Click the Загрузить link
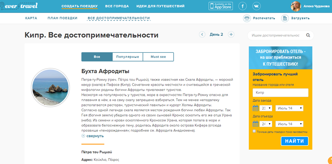The height and width of the screenshot is (164, 332). point(301,18)
